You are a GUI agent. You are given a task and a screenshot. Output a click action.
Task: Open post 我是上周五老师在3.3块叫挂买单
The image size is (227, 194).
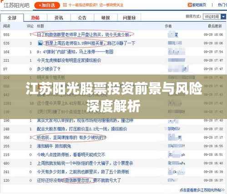(x=90, y=43)
